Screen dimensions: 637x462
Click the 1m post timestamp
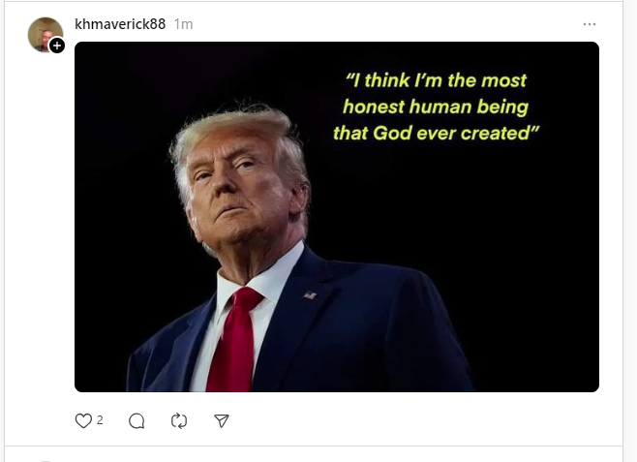(x=183, y=24)
